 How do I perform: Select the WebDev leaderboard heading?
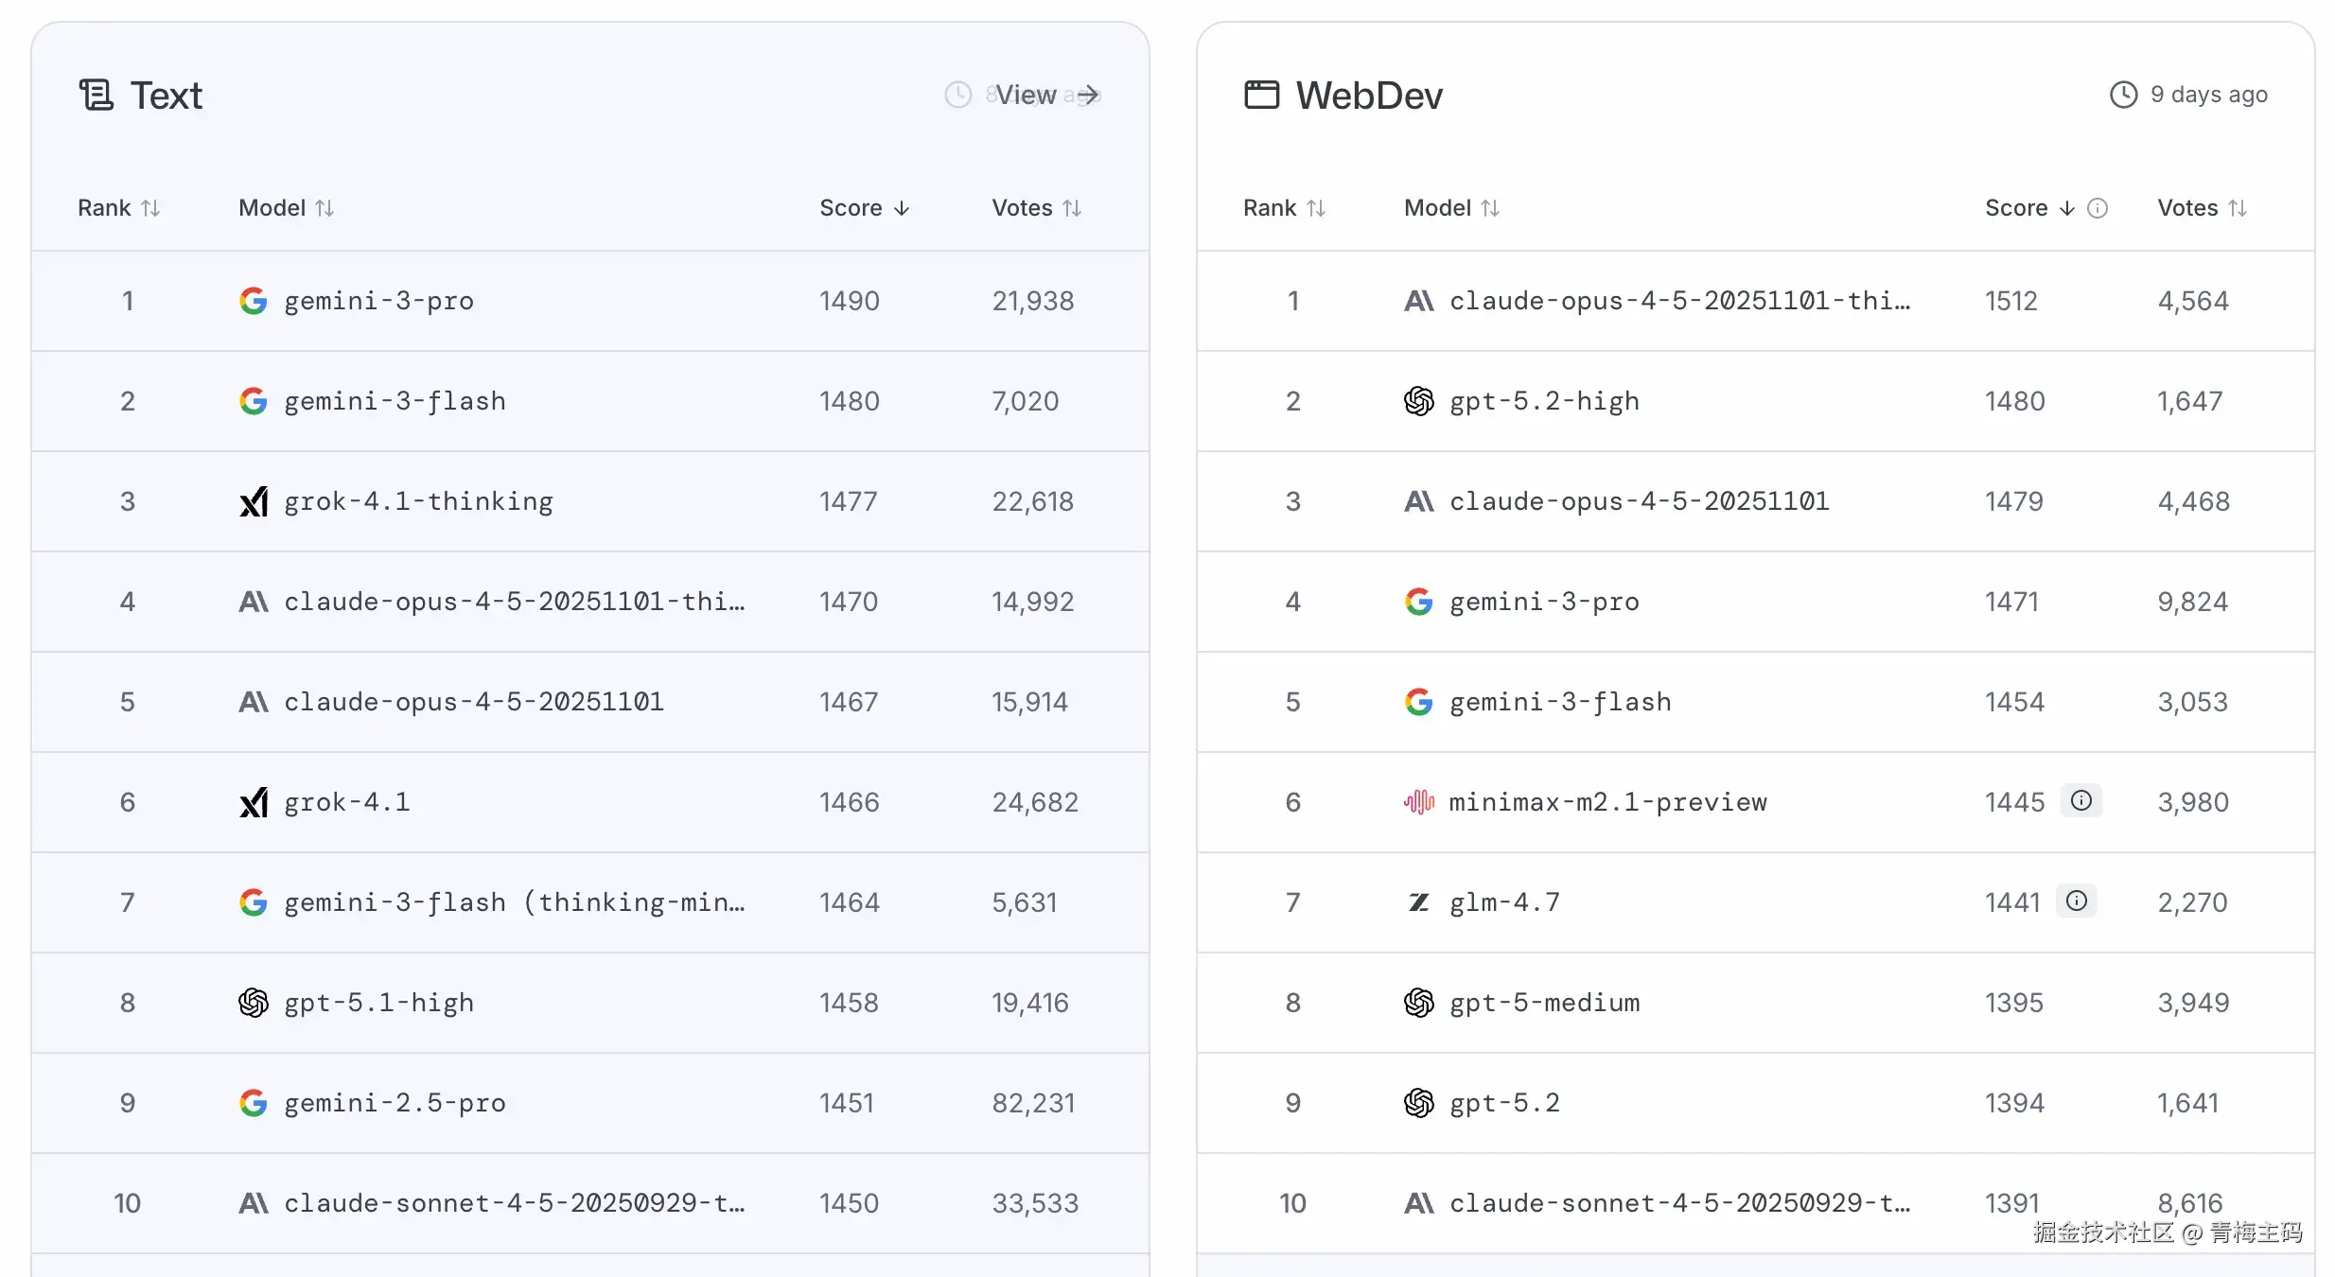1368,96
